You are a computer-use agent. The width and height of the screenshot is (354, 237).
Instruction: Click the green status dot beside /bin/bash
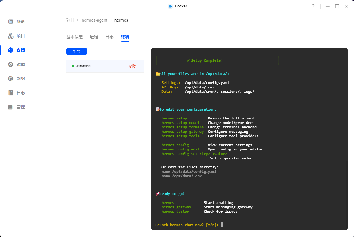(x=73, y=66)
